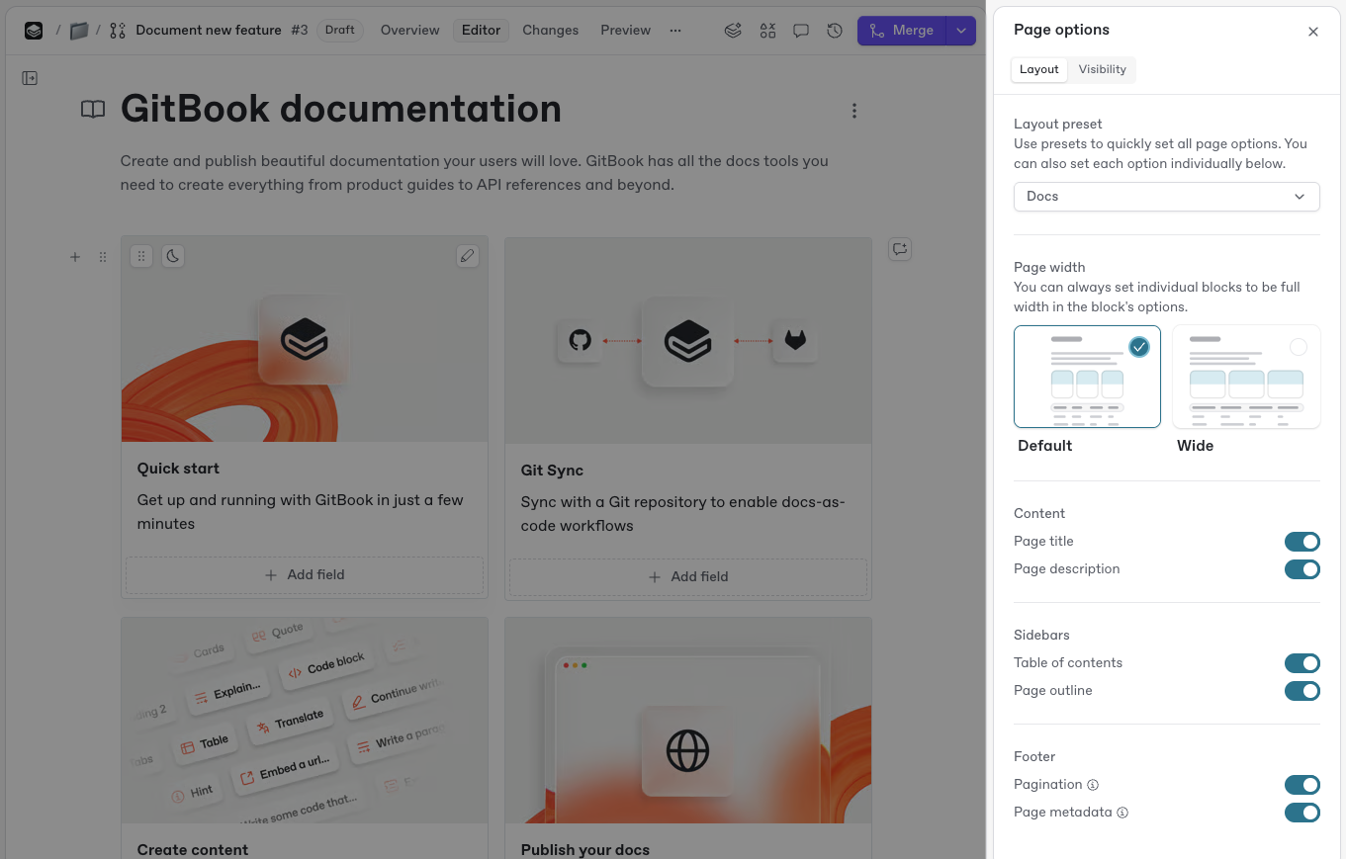The image size is (1346, 859).
Task: Disable the Page description toggle
Action: coord(1301,569)
